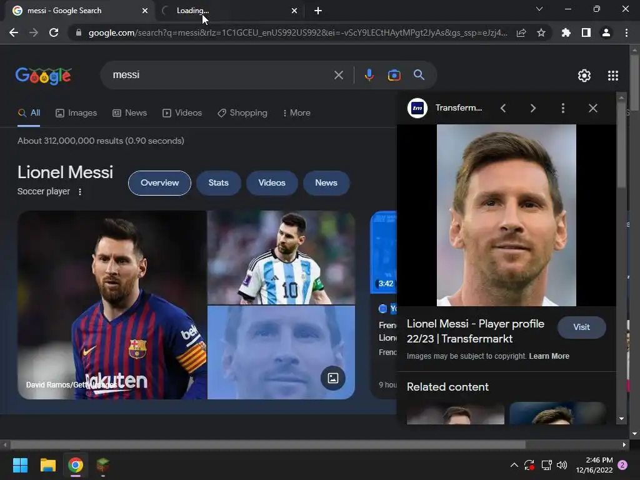Open File Explorer from taskbar
This screenshot has width=640, height=480.
[x=47, y=465]
